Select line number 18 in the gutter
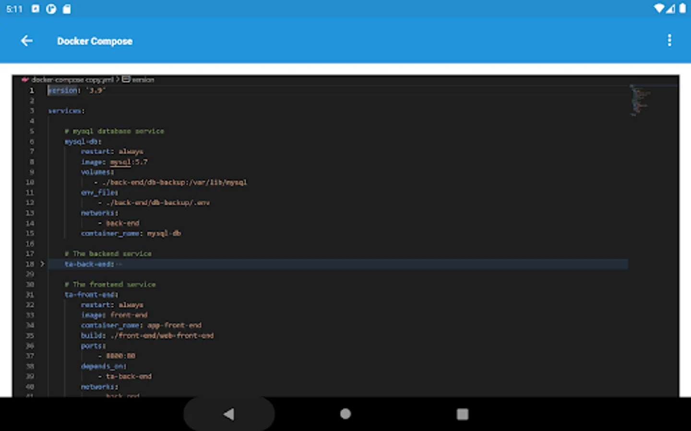This screenshot has width=691, height=431. tap(30, 264)
